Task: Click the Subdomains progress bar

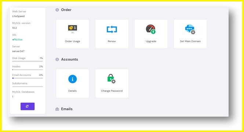Action: pyautogui.click(x=28, y=87)
